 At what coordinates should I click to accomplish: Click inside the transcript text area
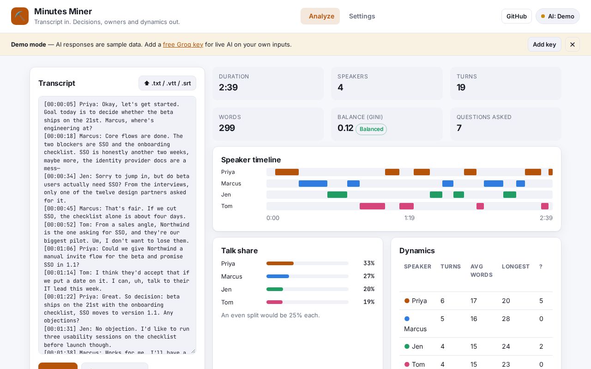(x=117, y=225)
